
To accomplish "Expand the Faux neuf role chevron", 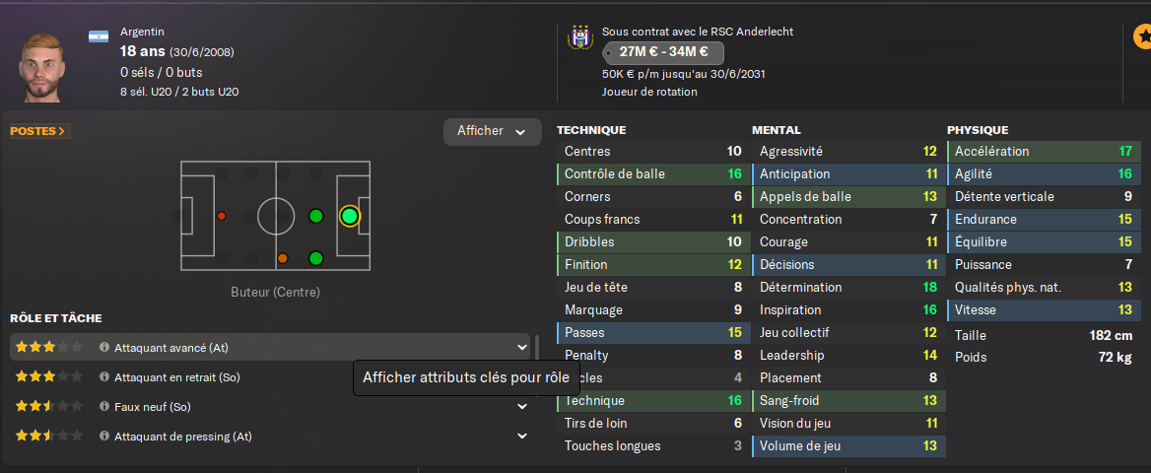I will point(521,406).
